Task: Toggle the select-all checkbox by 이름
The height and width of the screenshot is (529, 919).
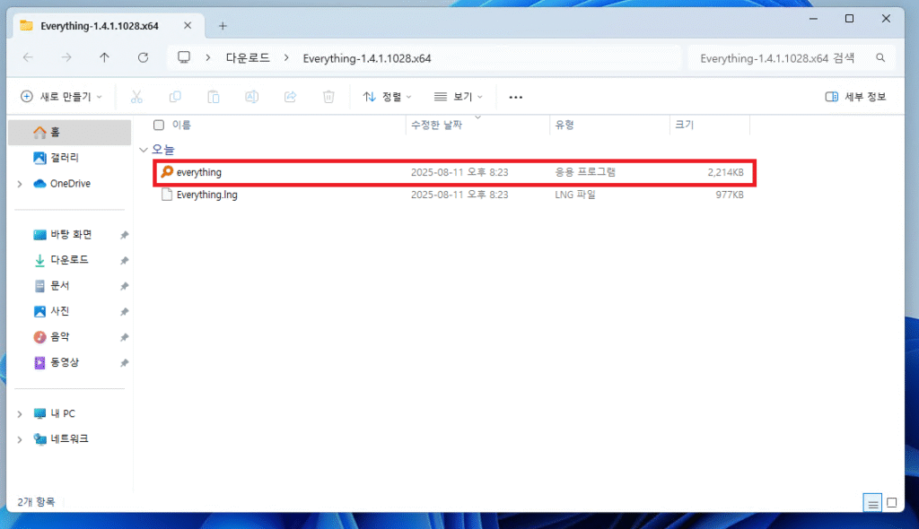Action: [x=159, y=125]
